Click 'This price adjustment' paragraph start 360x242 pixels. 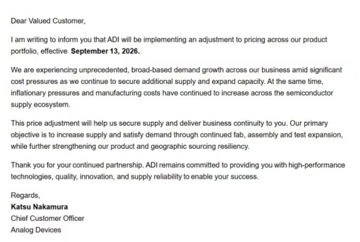45,123
